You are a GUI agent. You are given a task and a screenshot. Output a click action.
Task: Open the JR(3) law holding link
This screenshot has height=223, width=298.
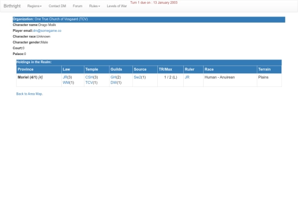(65, 77)
